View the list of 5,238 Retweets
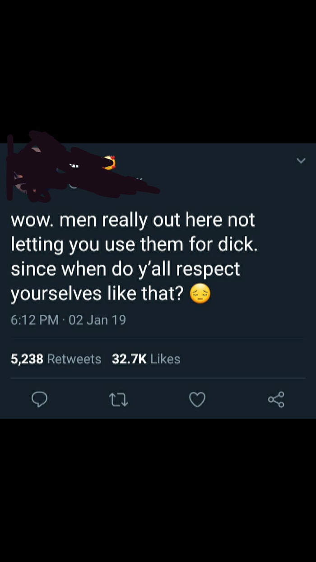The image size is (316, 562). pos(56,359)
